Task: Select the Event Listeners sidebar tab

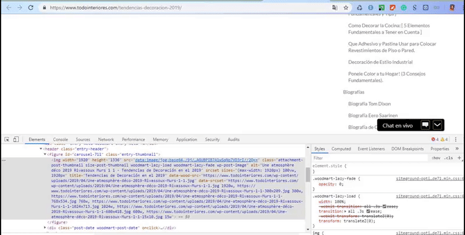Action: [x=371, y=149]
